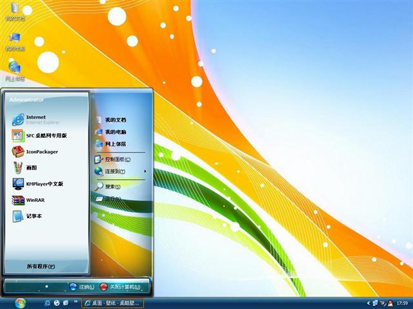Open the top desktop icon above 我的电脑
The image size is (413, 309).
15,11
